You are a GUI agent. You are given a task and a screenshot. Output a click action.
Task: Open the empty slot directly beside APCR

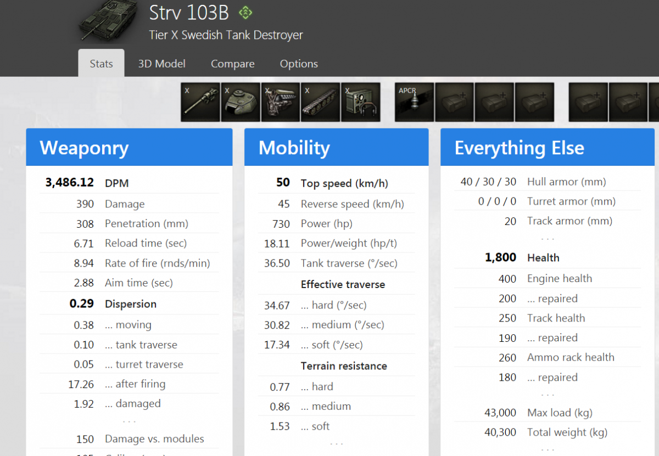(x=455, y=102)
